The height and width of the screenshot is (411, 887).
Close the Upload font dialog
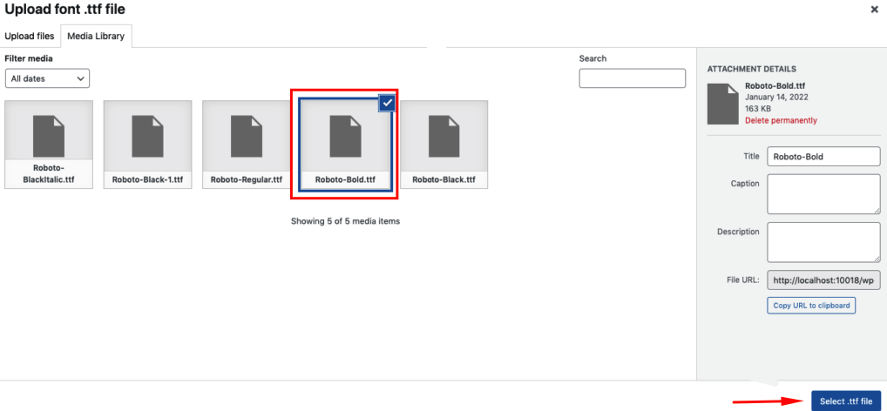coord(874,10)
